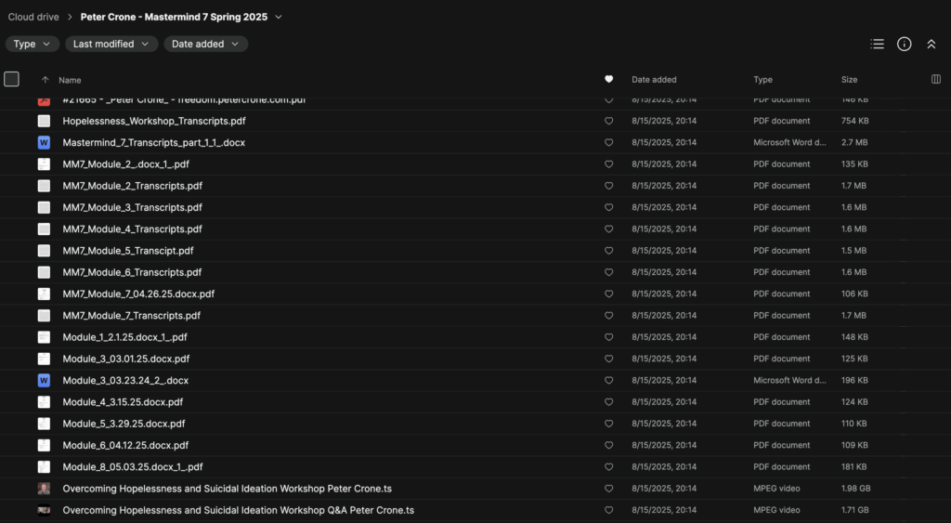Viewport: 951px width, 523px height.
Task: Go to Cloud drive breadcrumb
Action: 34,17
